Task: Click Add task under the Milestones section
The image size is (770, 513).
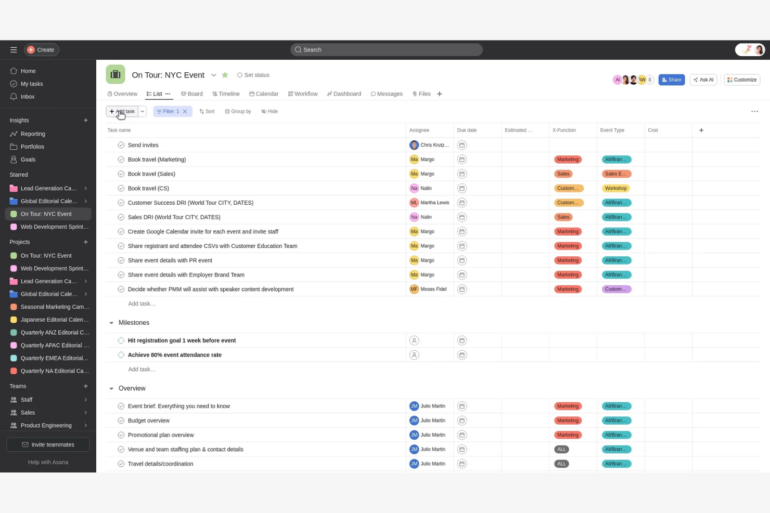Action: [x=142, y=369]
